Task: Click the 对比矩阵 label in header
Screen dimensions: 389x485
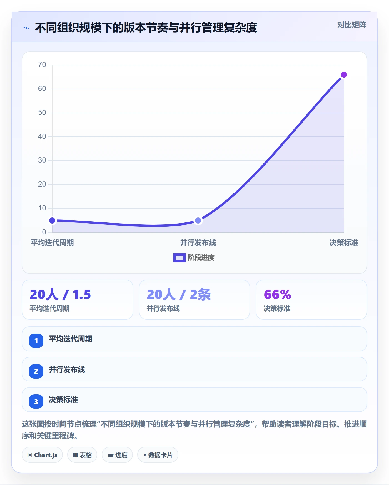Action: pyautogui.click(x=351, y=25)
